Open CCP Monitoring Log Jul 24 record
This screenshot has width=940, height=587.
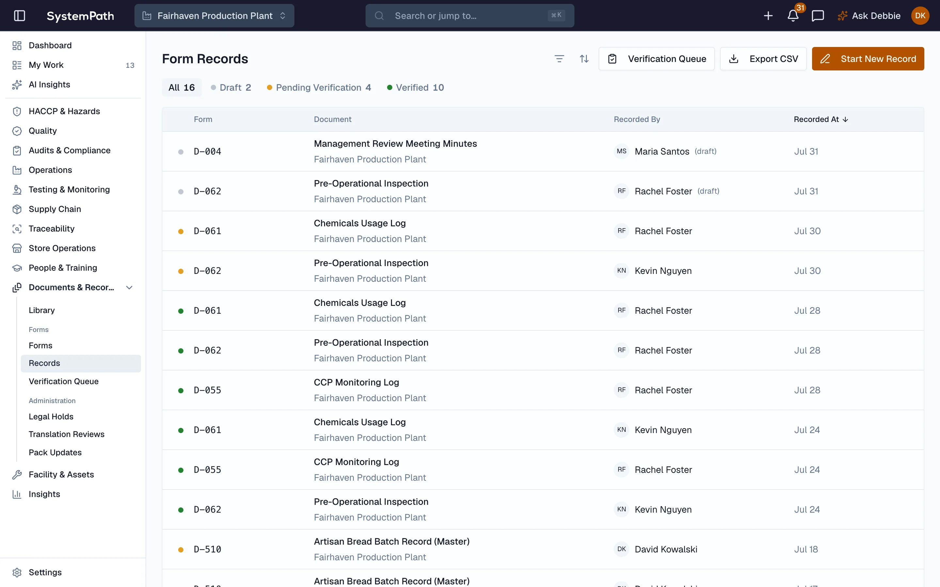(x=543, y=470)
